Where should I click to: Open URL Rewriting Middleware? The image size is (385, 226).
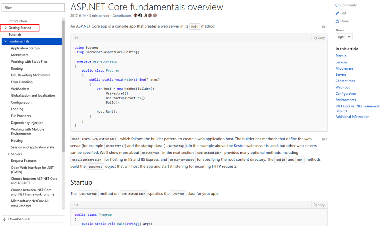30,75
